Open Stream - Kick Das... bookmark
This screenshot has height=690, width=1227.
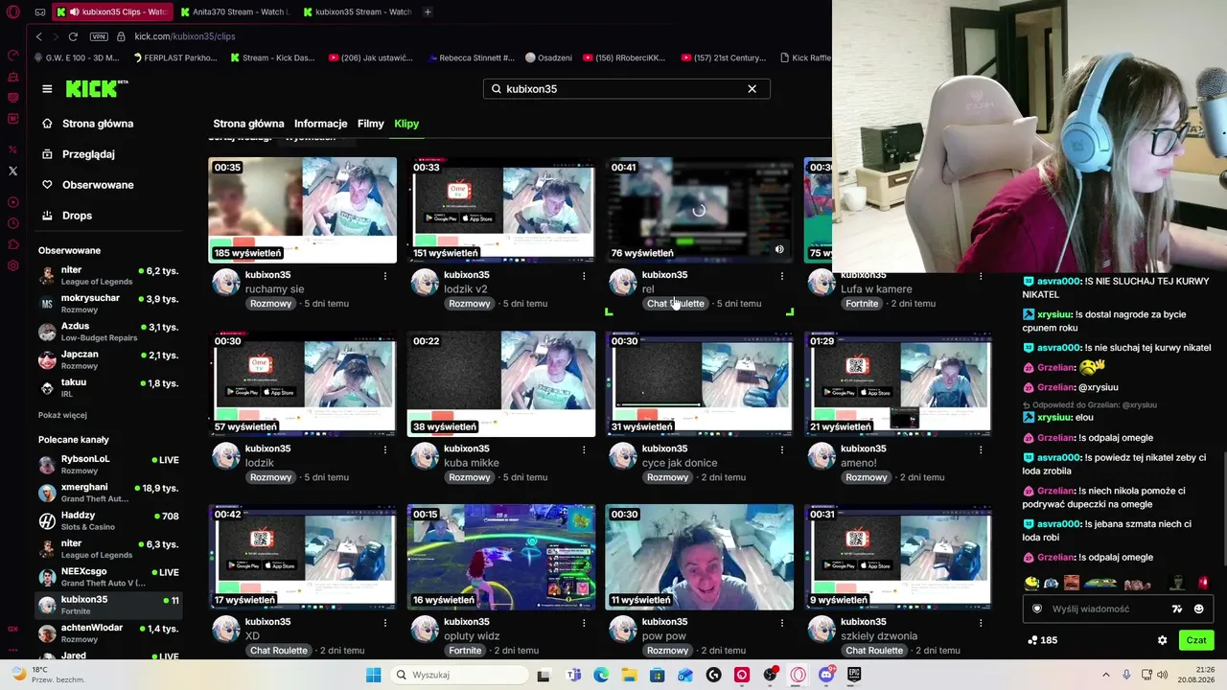tap(273, 57)
